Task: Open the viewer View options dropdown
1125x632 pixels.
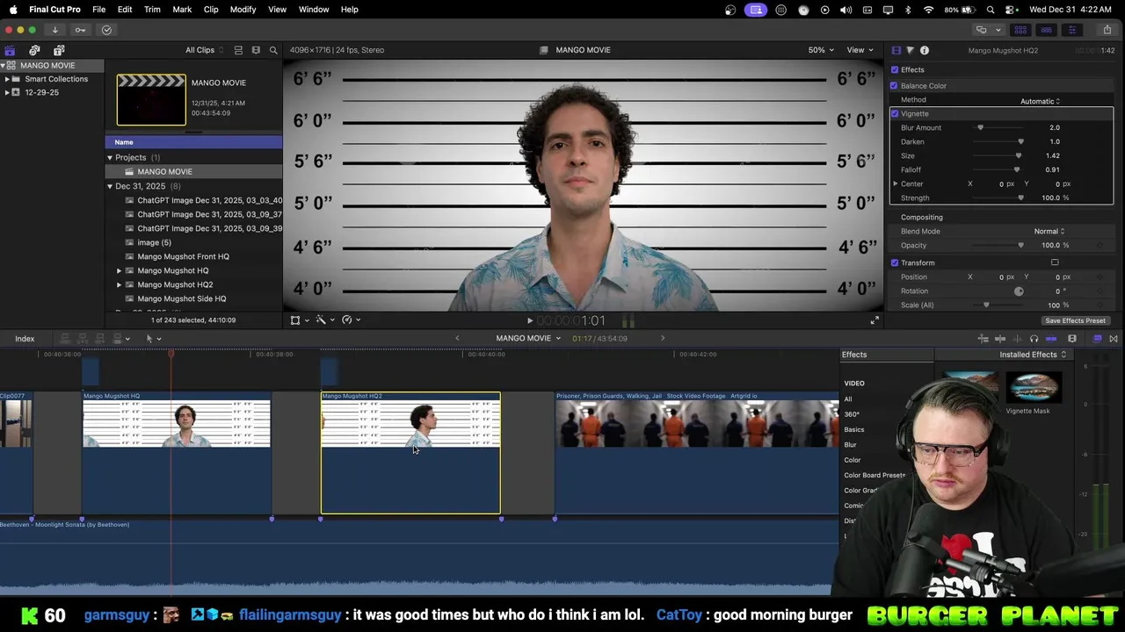Action: coord(860,50)
